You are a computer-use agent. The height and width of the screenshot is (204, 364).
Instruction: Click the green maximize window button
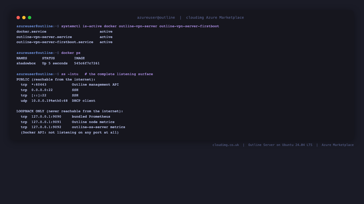click(x=30, y=18)
